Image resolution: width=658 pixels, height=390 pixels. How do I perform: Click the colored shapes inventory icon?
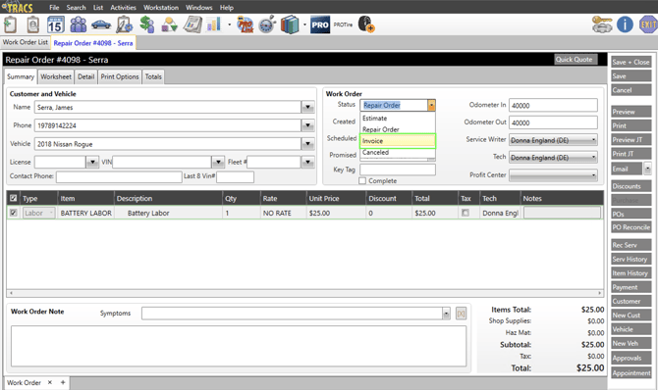point(170,25)
